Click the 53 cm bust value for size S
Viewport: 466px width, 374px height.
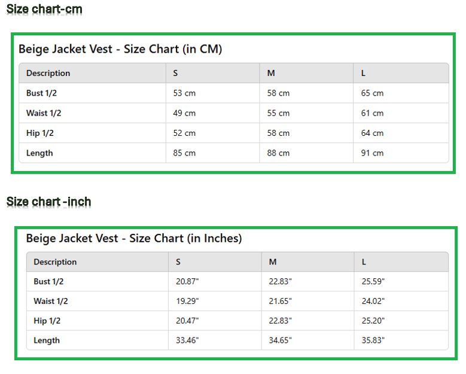pos(184,93)
